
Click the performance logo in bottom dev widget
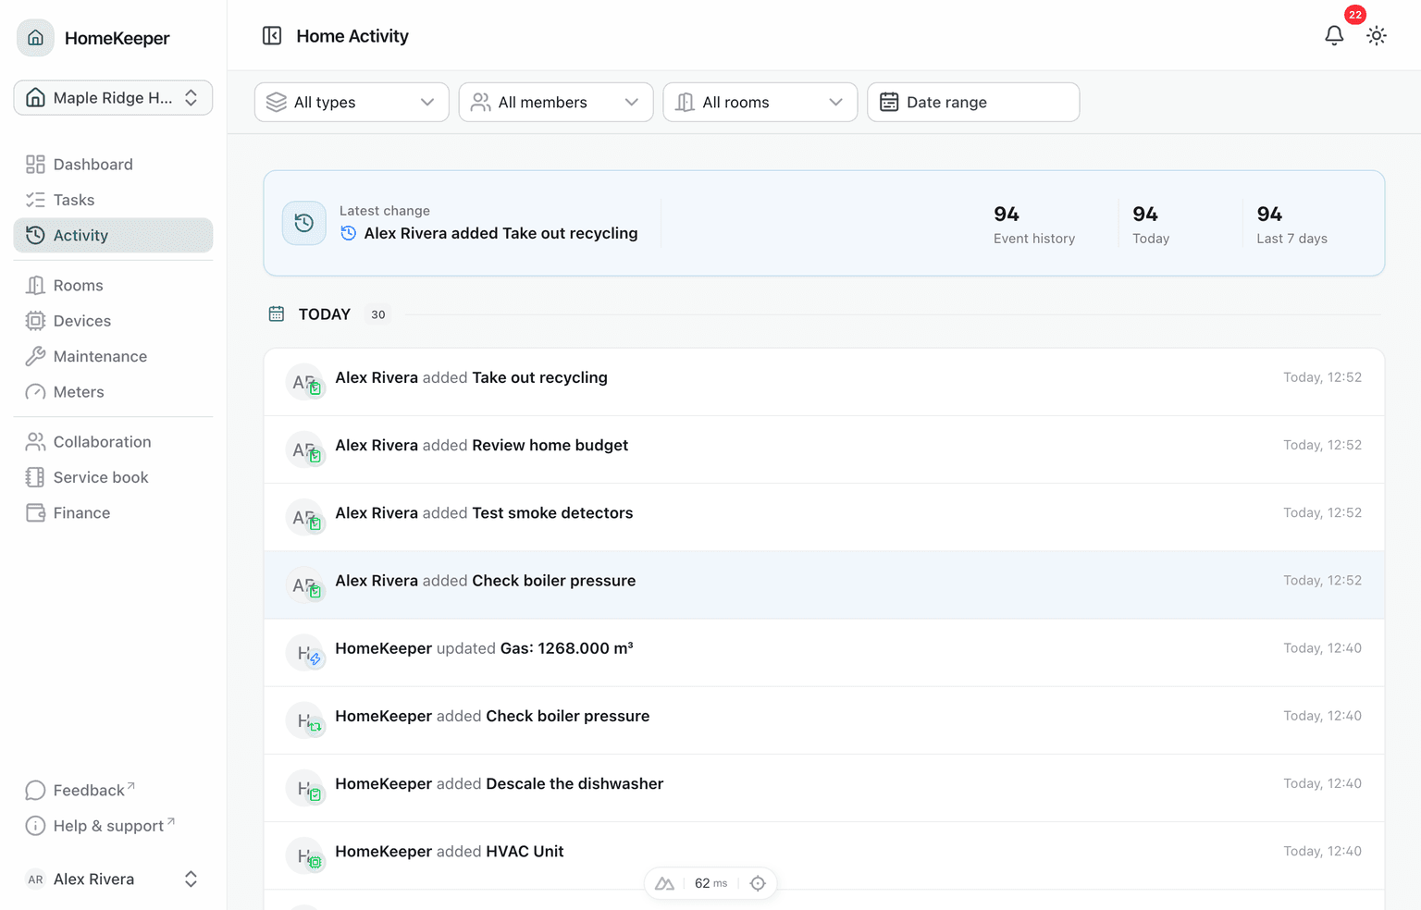[664, 883]
